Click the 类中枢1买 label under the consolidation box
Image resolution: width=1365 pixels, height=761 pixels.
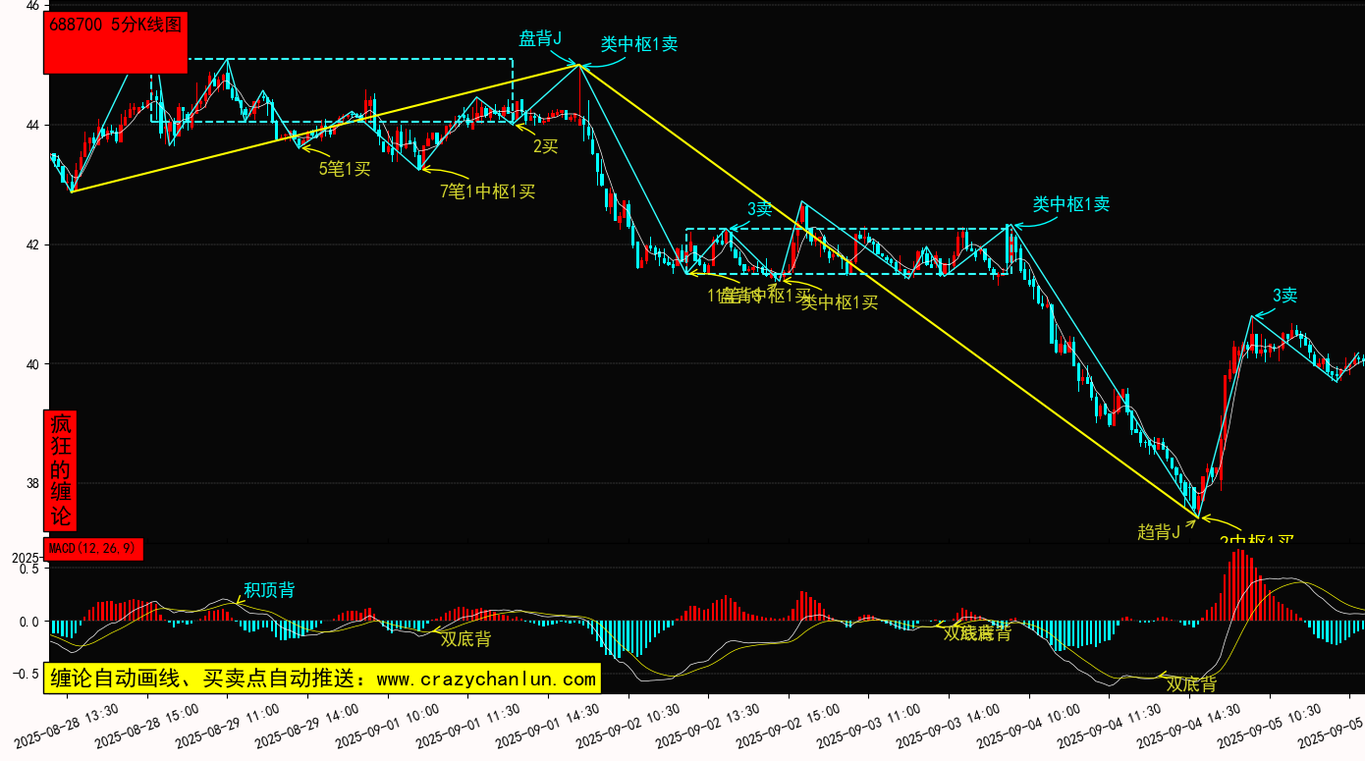[840, 302]
